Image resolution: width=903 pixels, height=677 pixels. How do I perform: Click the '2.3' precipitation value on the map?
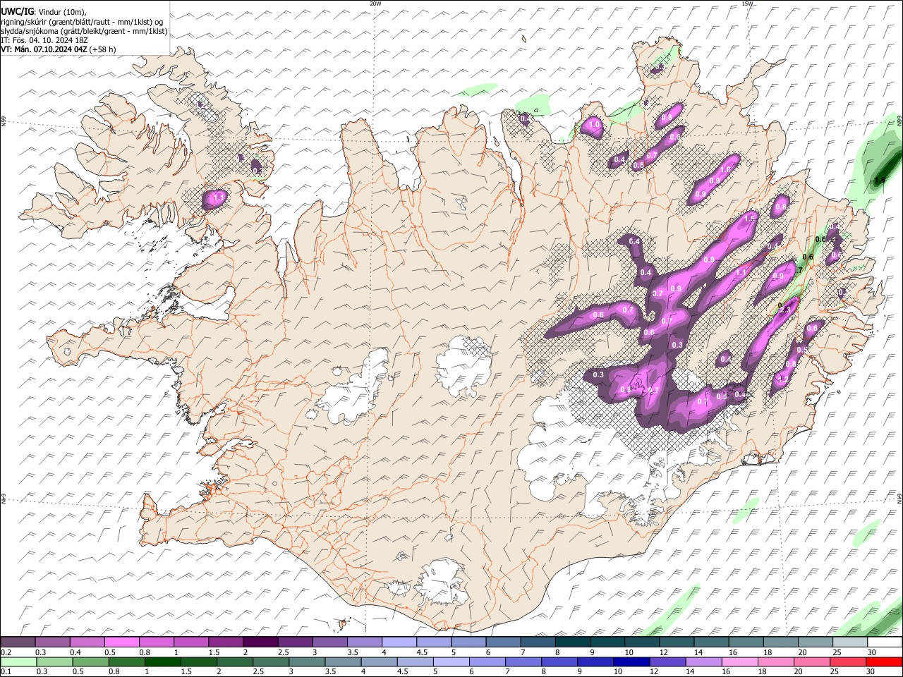pos(785,310)
